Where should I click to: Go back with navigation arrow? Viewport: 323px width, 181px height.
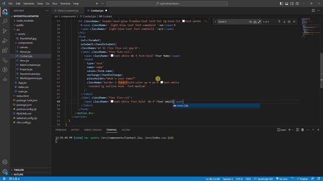[x=97, y=4]
